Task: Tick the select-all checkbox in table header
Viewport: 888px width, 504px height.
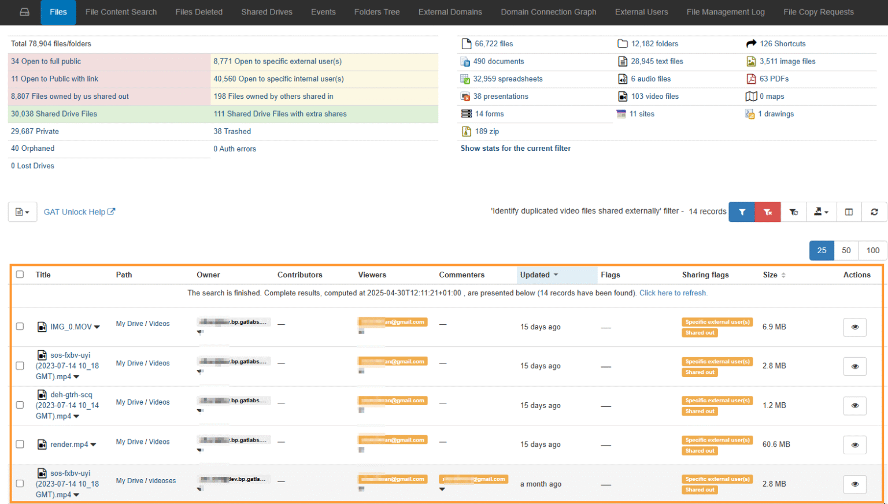Action: (x=20, y=275)
